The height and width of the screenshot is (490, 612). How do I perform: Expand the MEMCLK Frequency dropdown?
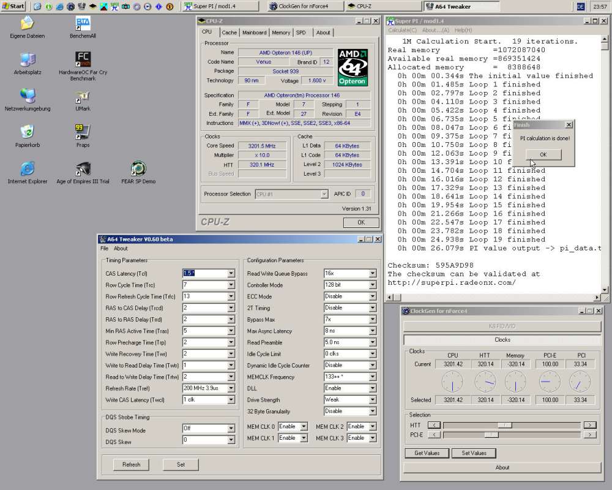373,377
